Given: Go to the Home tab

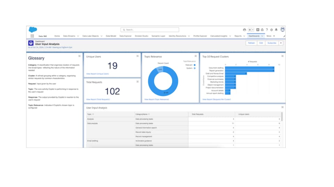Looking at the screenshot, I should [57, 36].
